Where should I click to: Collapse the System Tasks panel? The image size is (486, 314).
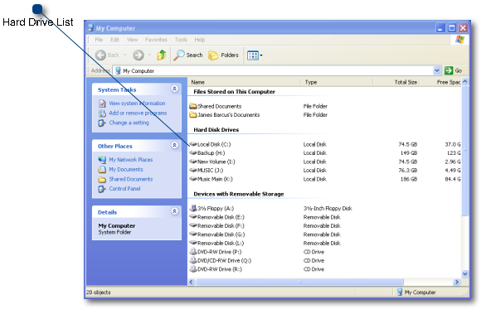174,89
